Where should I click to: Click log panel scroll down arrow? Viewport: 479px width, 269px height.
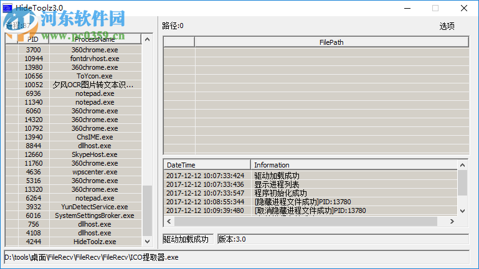pyautogui.click(x=463, y=211)
